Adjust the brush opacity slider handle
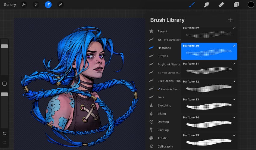The height and width of the screenshot is (150, 256). (5, 94)
